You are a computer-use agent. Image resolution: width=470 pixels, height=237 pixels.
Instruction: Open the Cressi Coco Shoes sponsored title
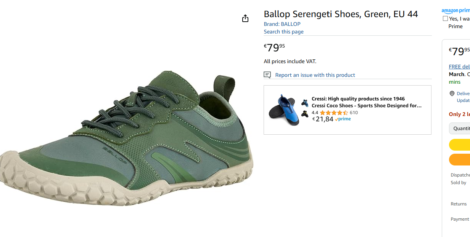click(366, 106)
